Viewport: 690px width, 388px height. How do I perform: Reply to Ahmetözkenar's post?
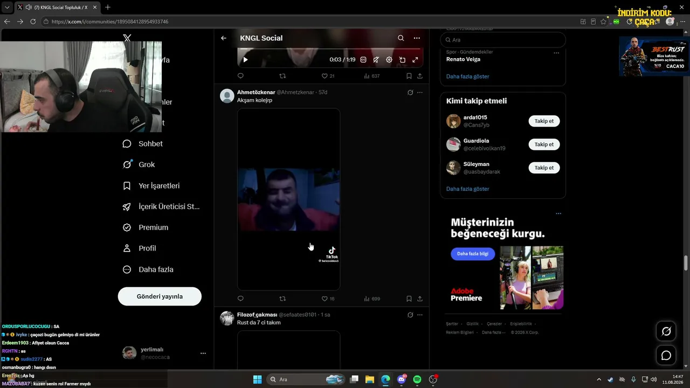pyautogui.click(x=240, y=299)
